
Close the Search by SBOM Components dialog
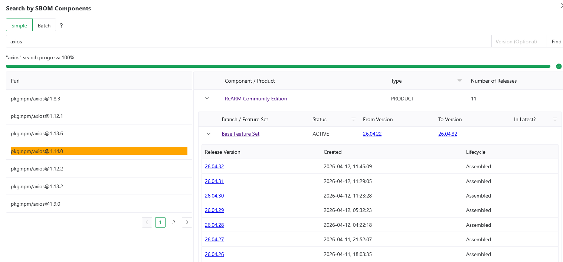562,6
